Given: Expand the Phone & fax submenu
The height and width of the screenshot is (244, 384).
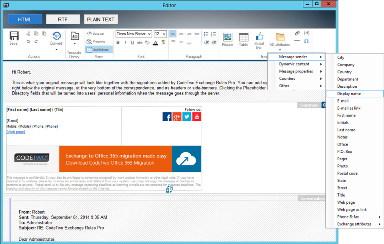Looking at the screenshot, I should pos(355,217).
